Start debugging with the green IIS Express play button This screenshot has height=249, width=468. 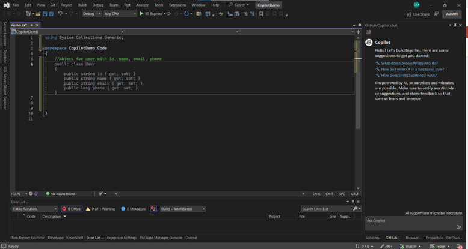click(x=141, y=14)
